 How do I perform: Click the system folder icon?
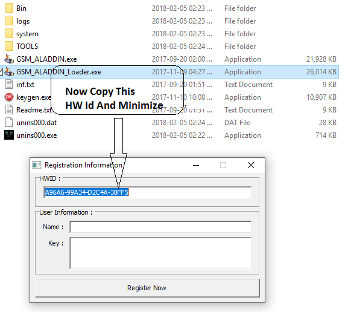click(x=9, y=34)
